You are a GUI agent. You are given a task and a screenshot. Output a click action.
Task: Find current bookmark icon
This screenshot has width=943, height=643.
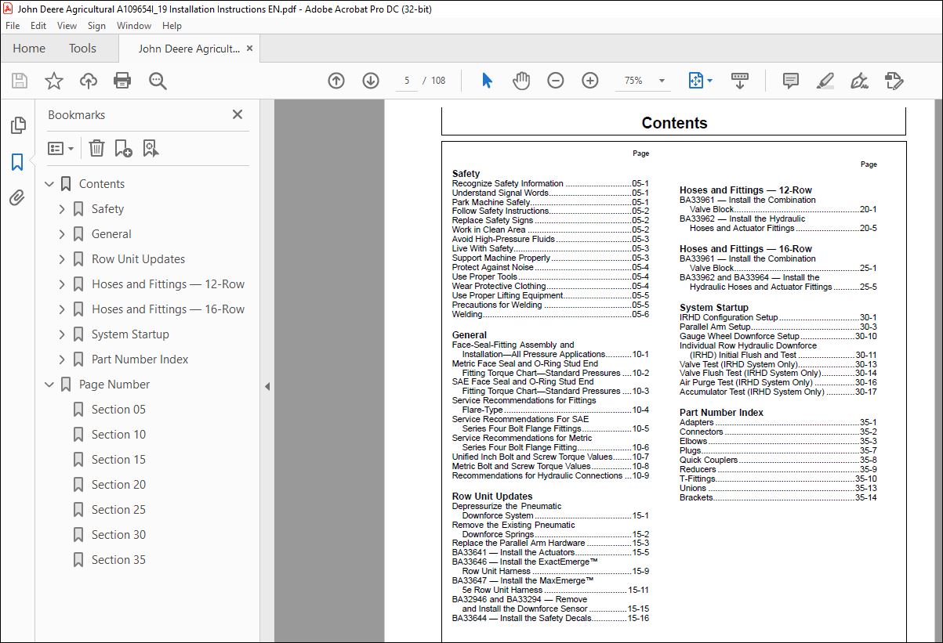[x=151, y=148]
